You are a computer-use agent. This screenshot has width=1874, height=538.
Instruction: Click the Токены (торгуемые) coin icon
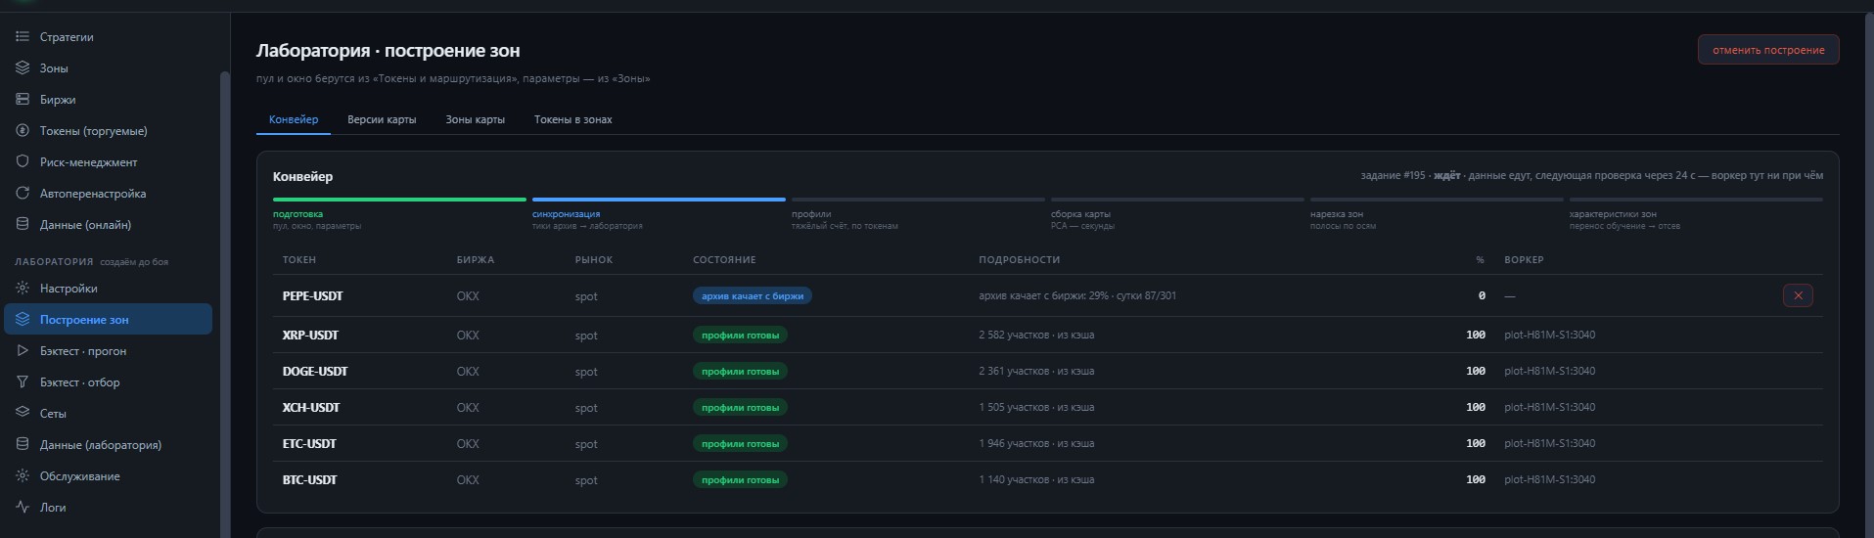click(23, 131)
